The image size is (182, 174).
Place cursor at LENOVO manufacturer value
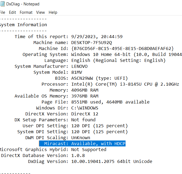(79, 66)
